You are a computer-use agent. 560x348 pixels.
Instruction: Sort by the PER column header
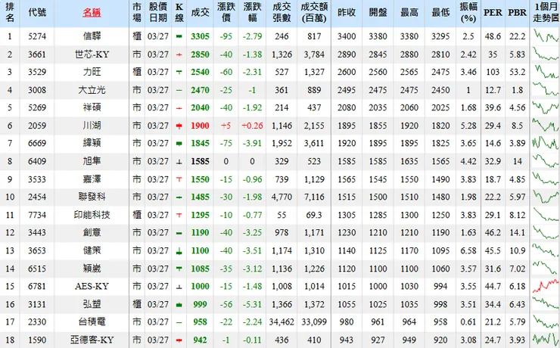(x=493, y=13)
